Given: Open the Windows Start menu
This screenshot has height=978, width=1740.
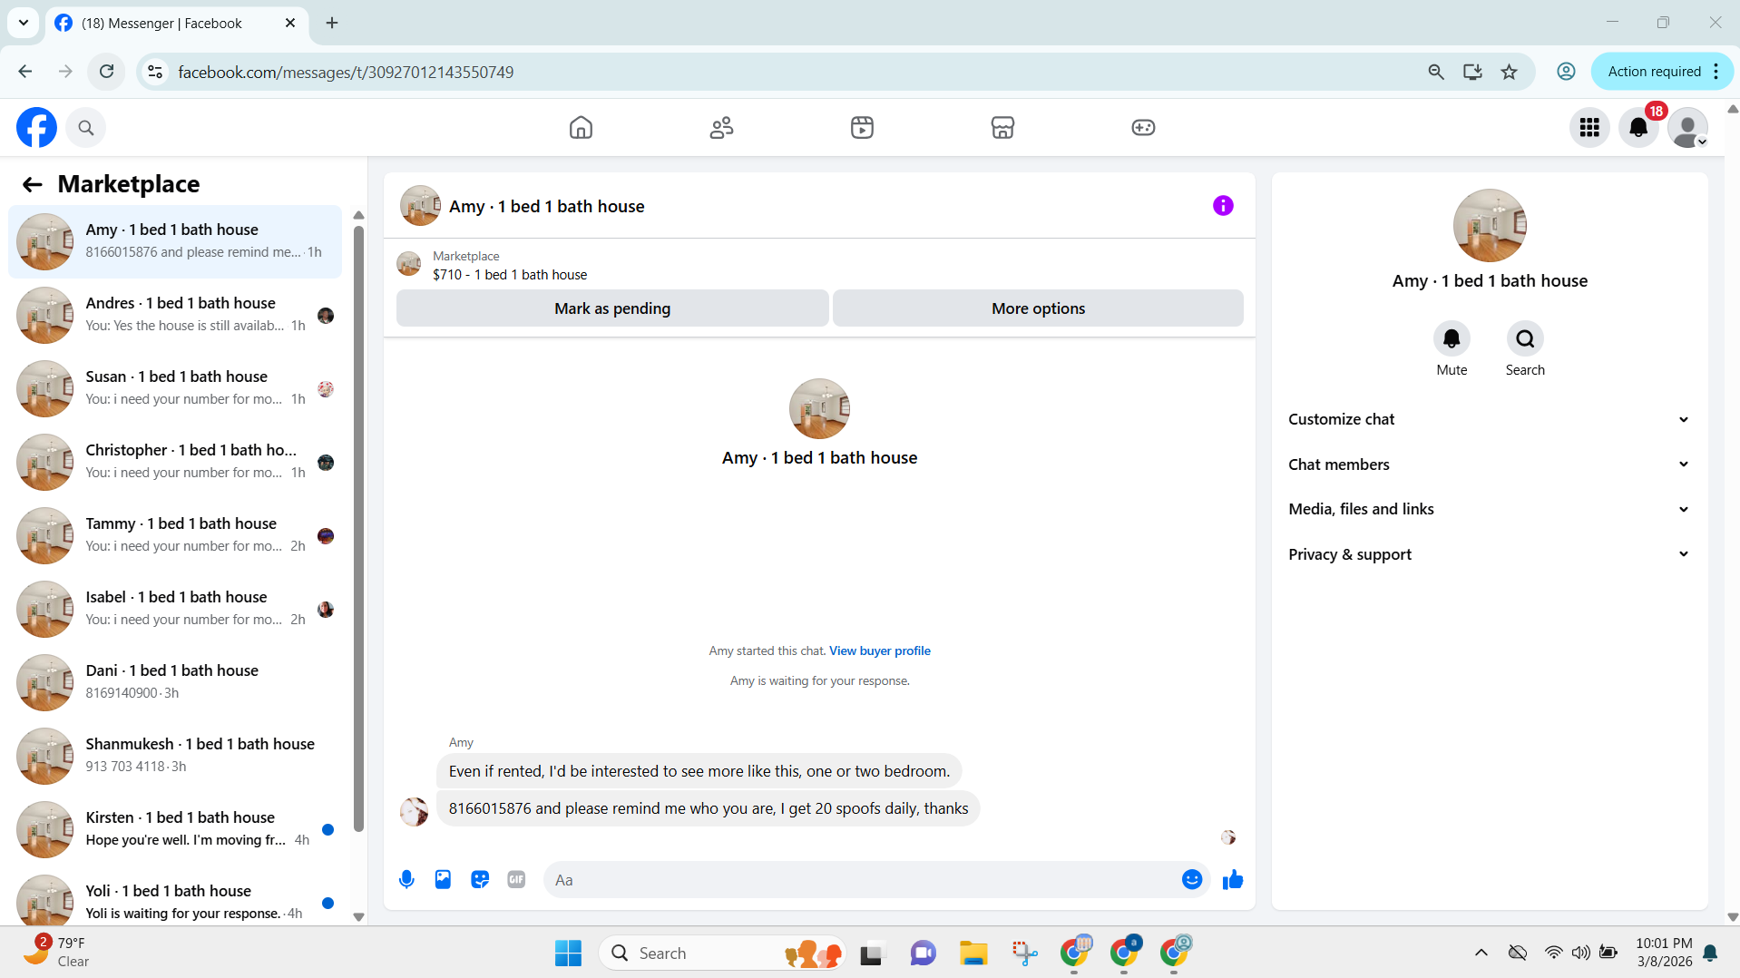Looking at the screenshot, I should tap(568, 953).
